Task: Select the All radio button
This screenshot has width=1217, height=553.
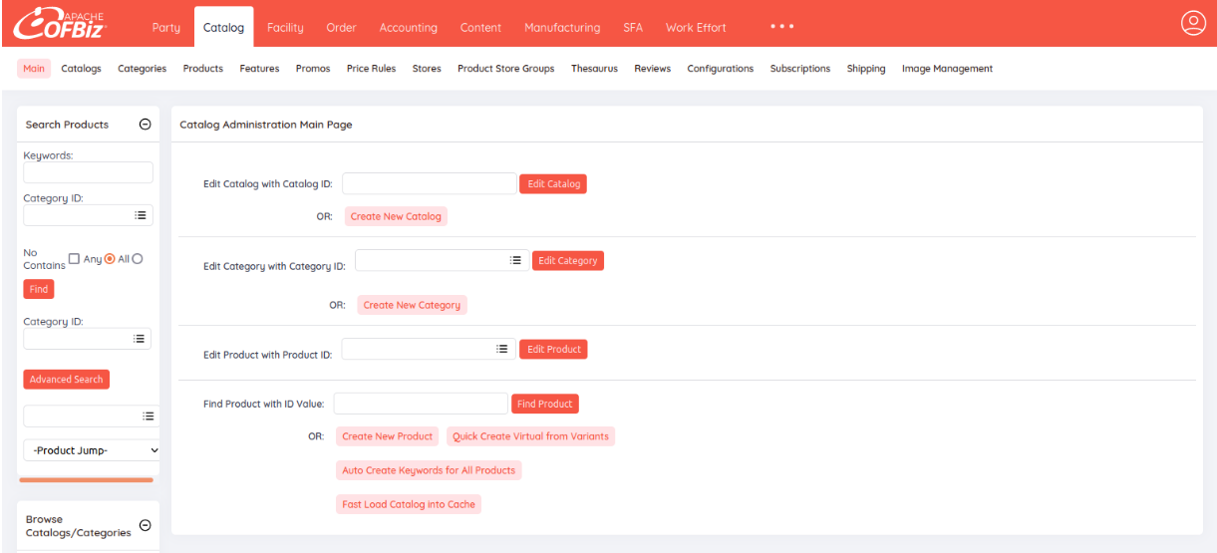Action: point(138,259)
